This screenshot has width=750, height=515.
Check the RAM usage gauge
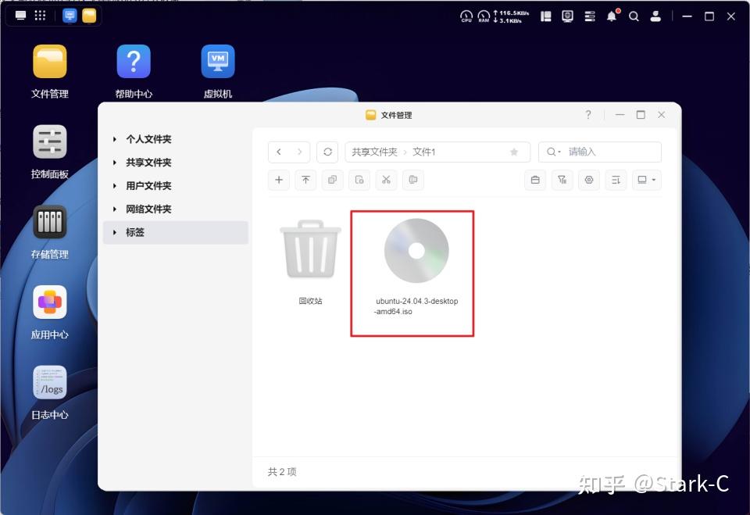click(x=484, y=16)
